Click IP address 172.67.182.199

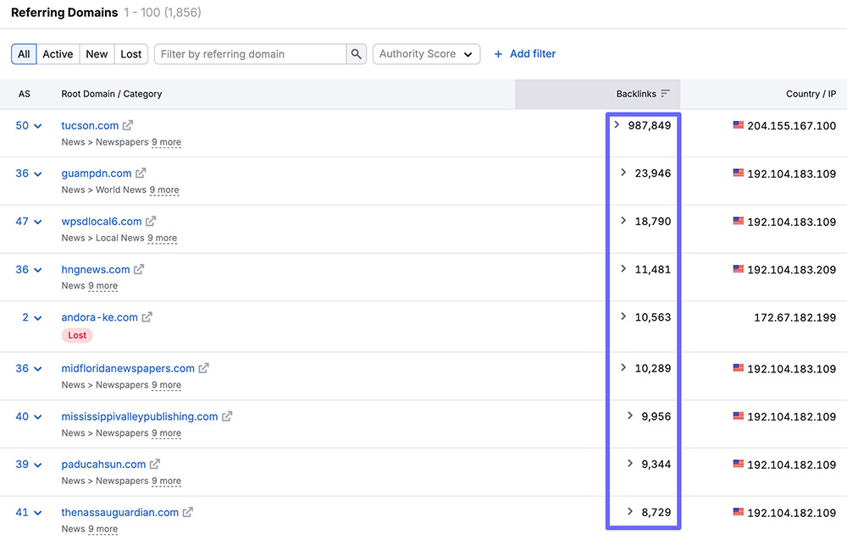(794, 318)
